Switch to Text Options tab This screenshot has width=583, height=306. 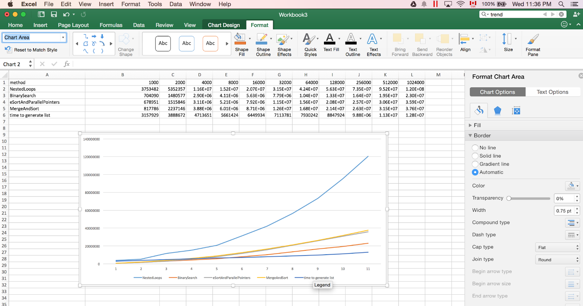click(x=552, y=92)
